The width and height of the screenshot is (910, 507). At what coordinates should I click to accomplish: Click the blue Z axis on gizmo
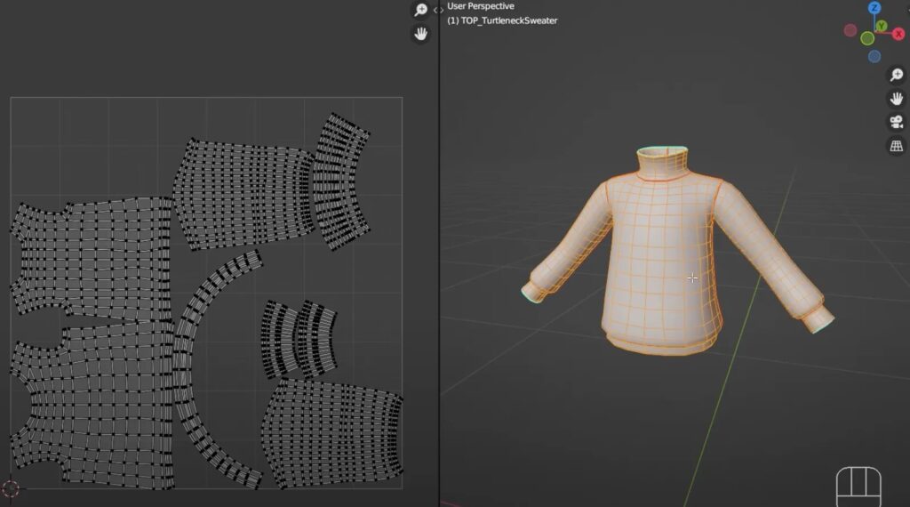pos(874,7)
